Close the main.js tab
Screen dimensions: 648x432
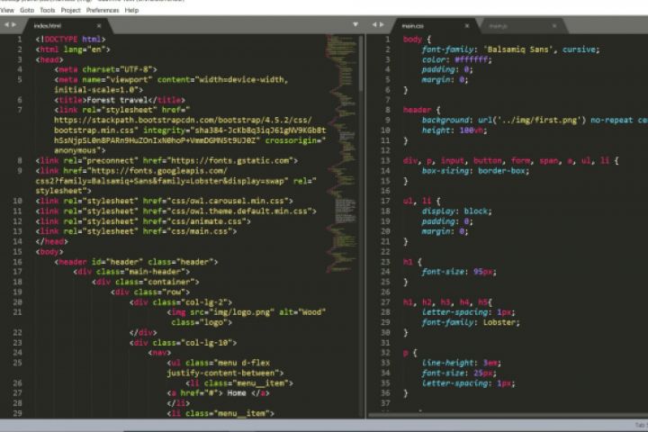[x=554, y=26]
